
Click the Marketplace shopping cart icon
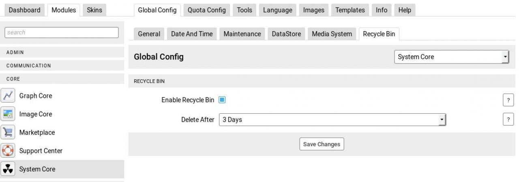(8, 132)
